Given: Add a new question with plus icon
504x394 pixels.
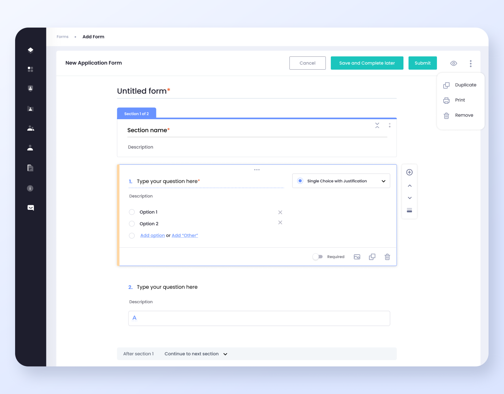Looking at the screenshot, I should coord(410,172).
